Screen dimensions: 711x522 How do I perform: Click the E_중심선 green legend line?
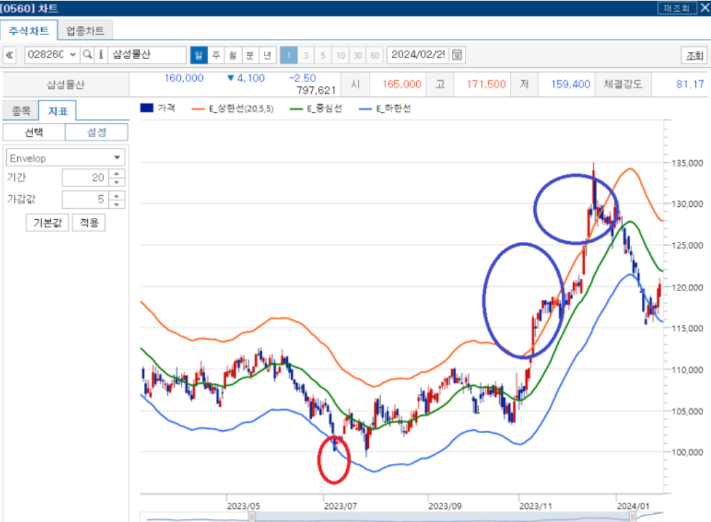pos(296,109)
